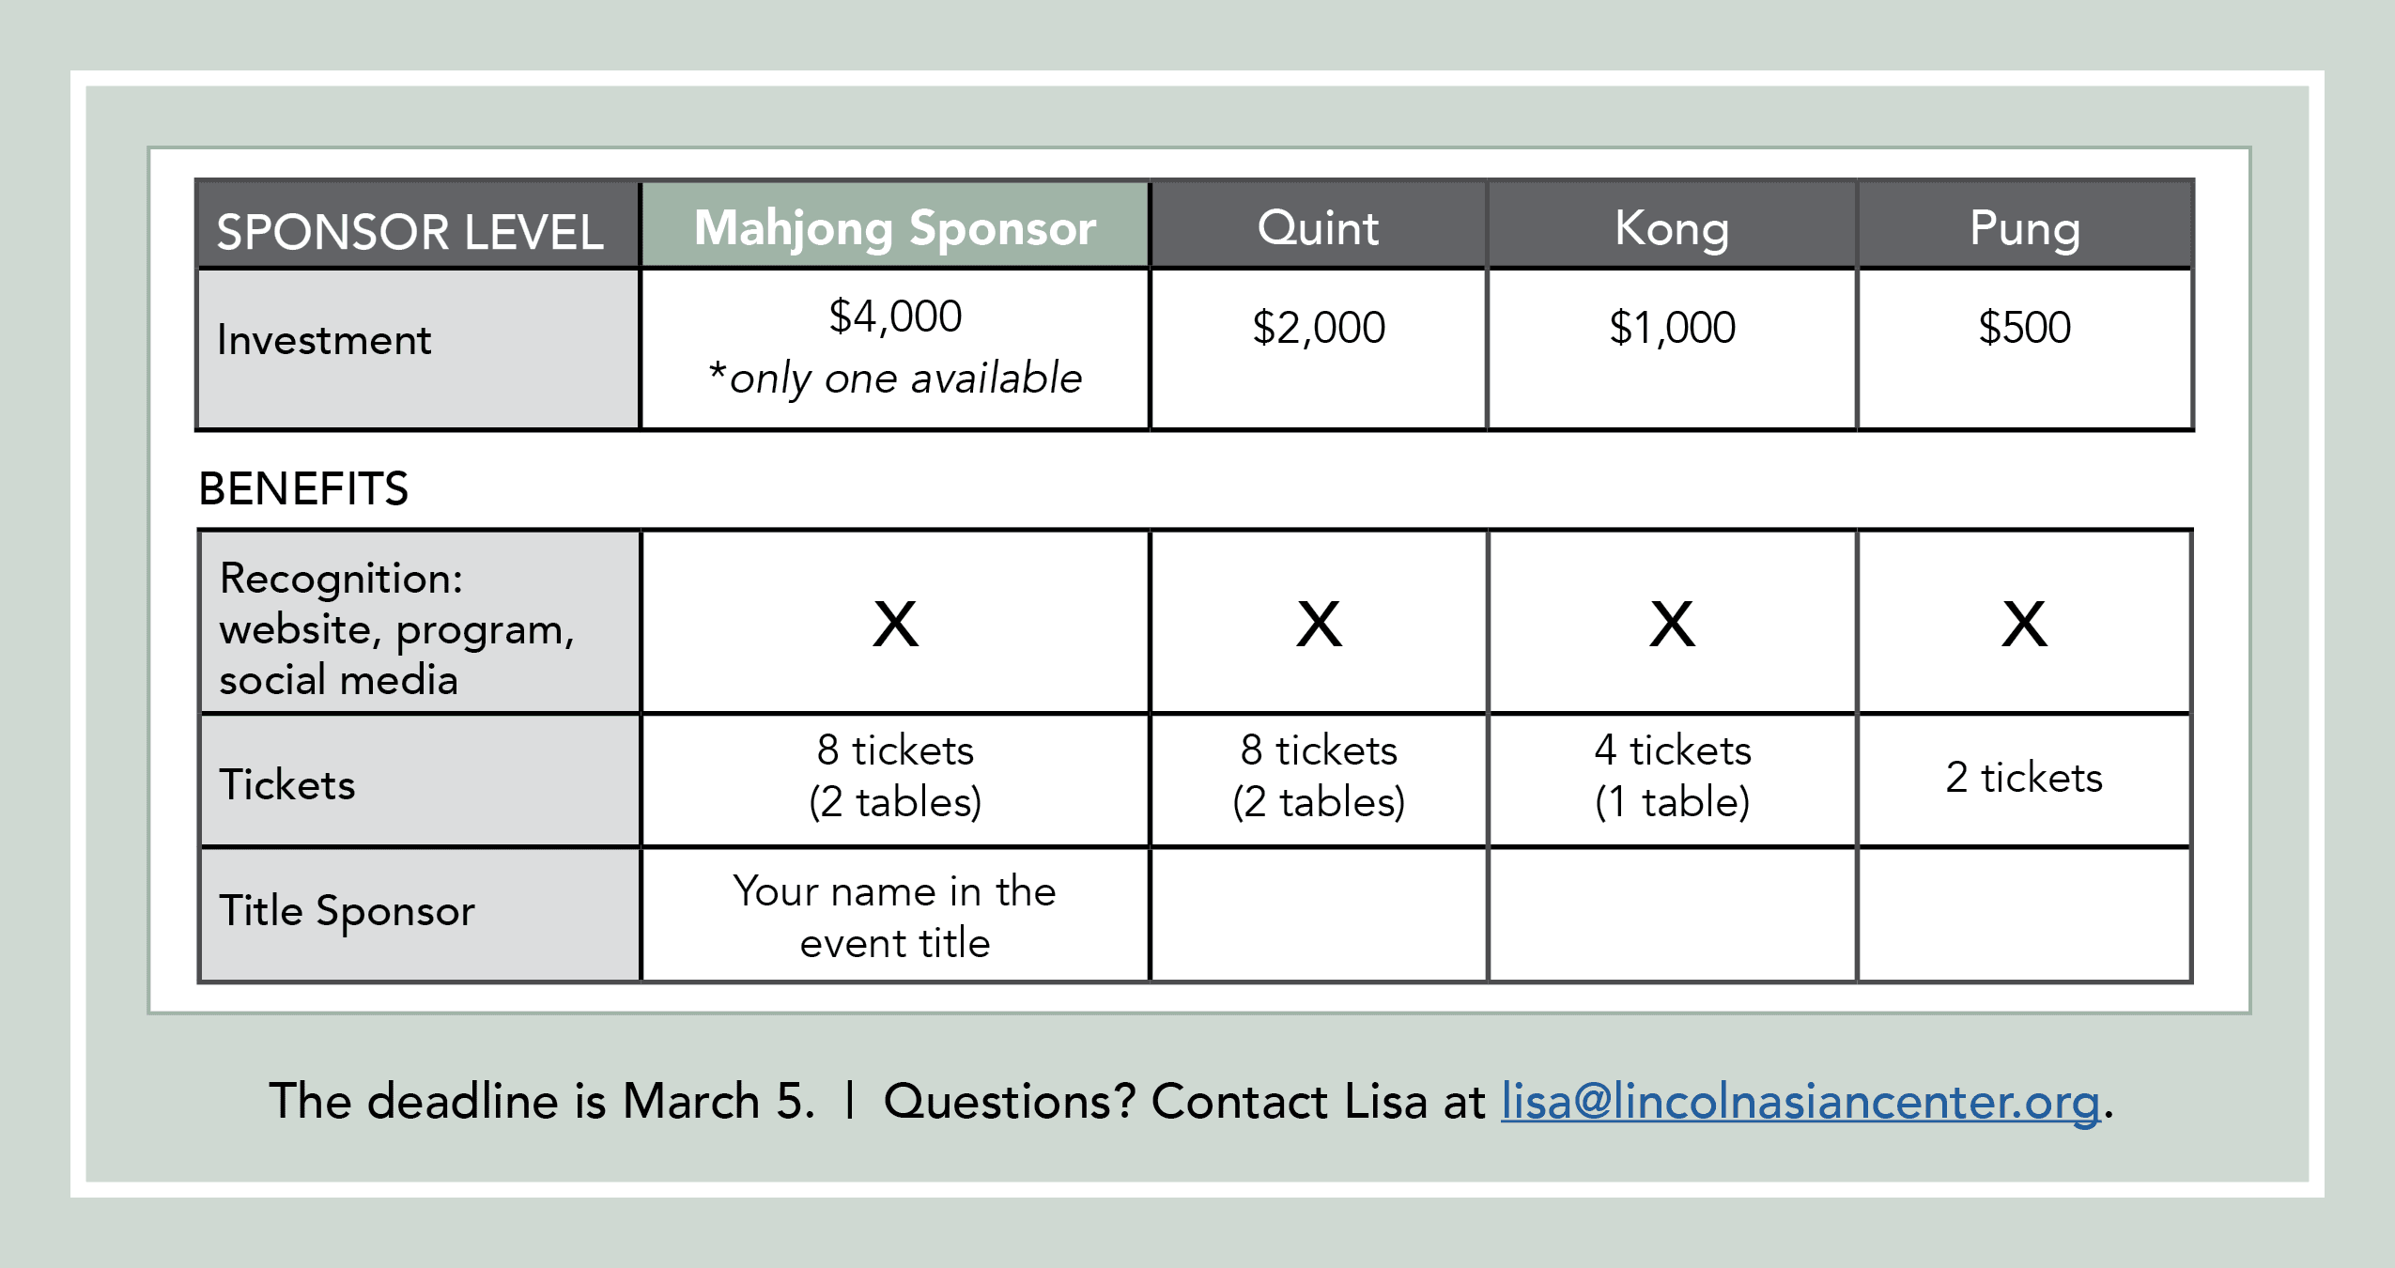Select the Kong column header
Image resolution: width=2395 pixels, height=1268 pixels.
point(1672,228)
